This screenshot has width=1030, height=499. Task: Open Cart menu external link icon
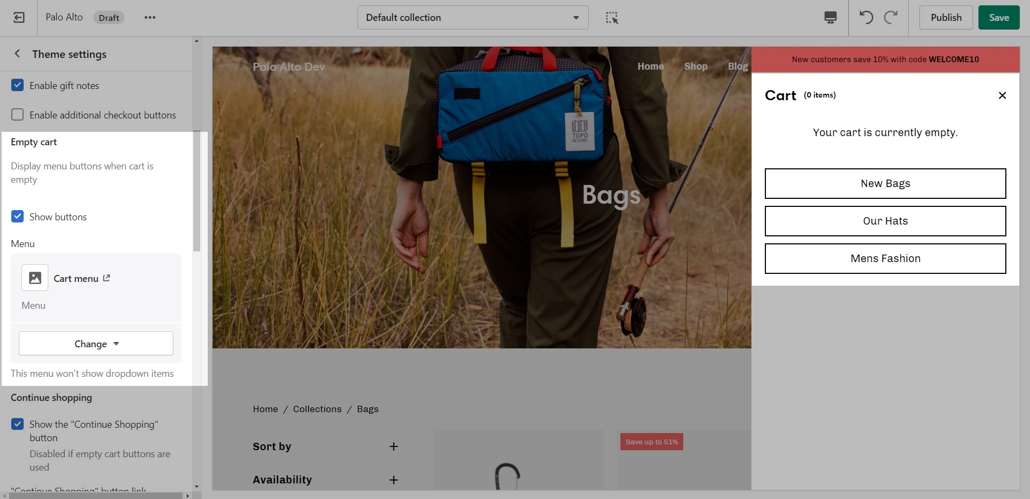click(x=107, y=278)
